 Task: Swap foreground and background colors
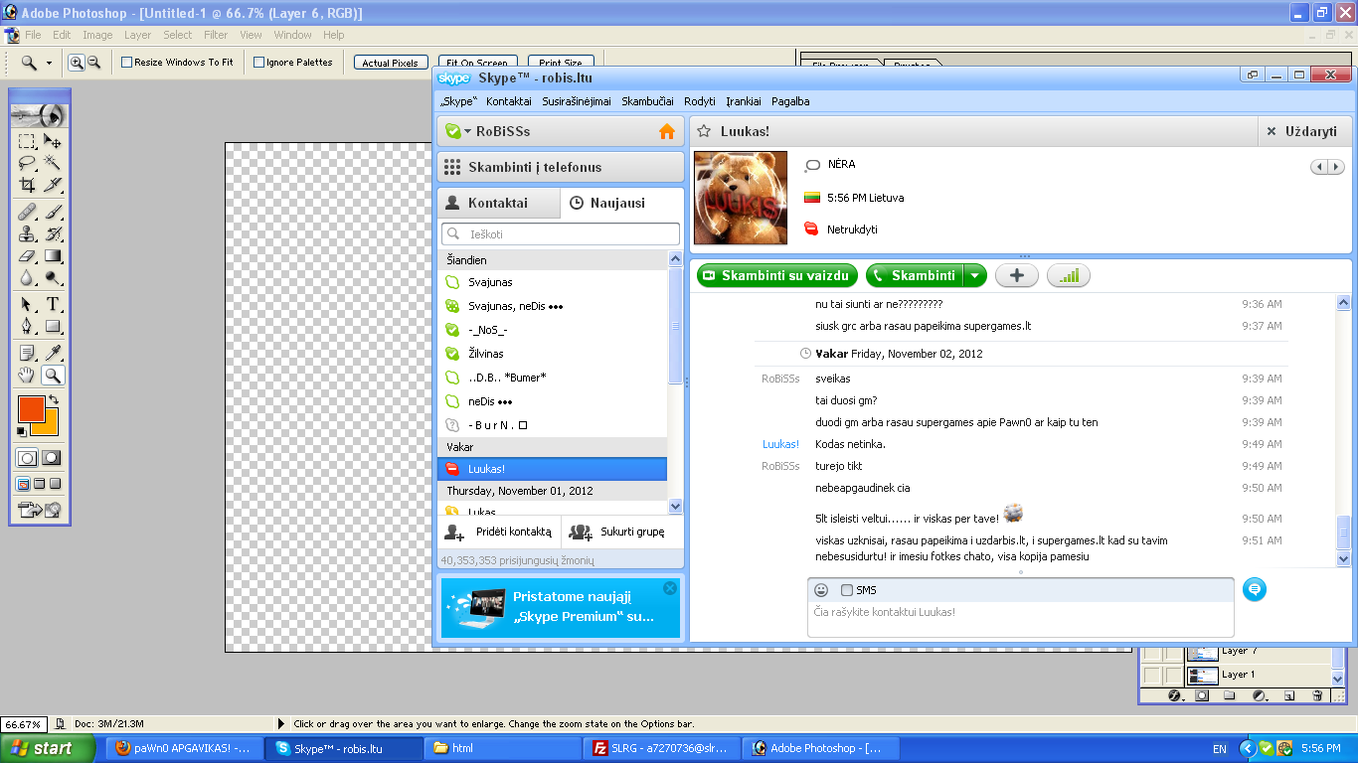[54, 399]
